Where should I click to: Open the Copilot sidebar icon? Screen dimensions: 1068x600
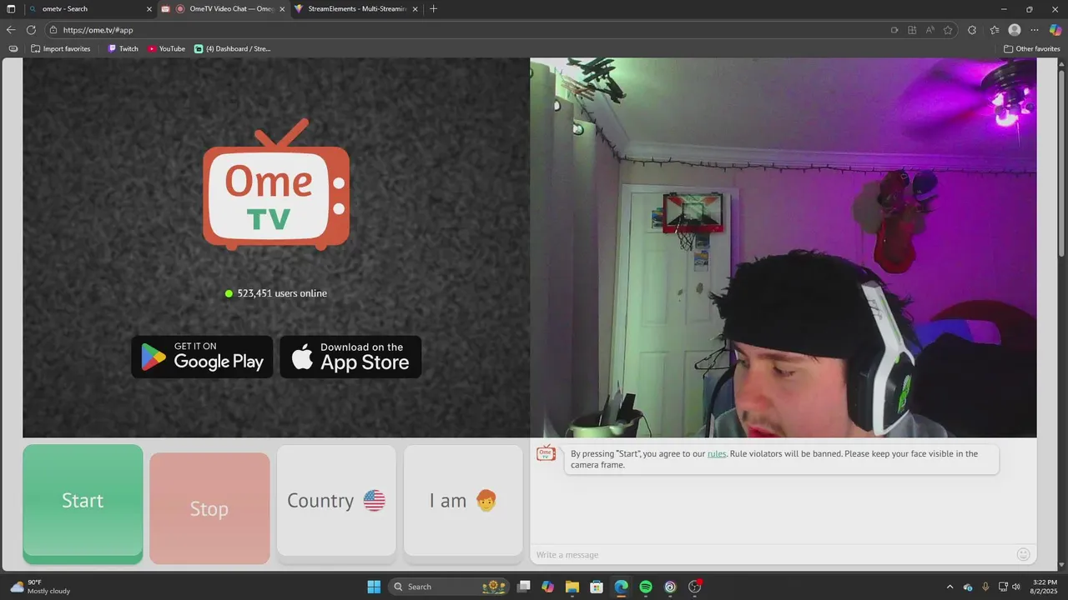(x=1055, y=30)
